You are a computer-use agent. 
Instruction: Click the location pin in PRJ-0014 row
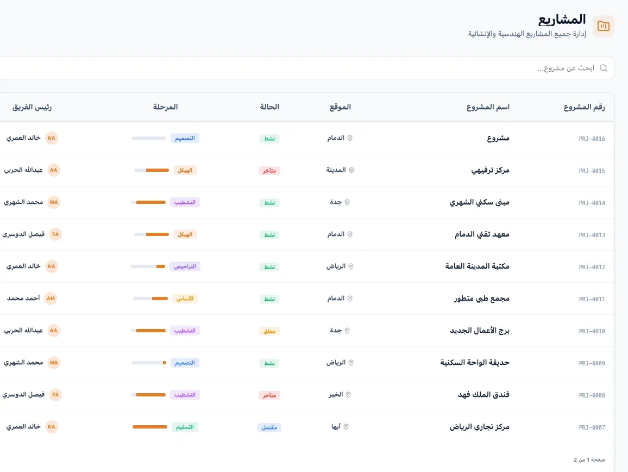coord(347,202)
